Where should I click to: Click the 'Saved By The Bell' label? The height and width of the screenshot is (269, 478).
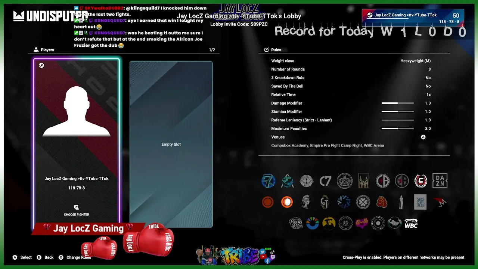(x=287, y=86)
